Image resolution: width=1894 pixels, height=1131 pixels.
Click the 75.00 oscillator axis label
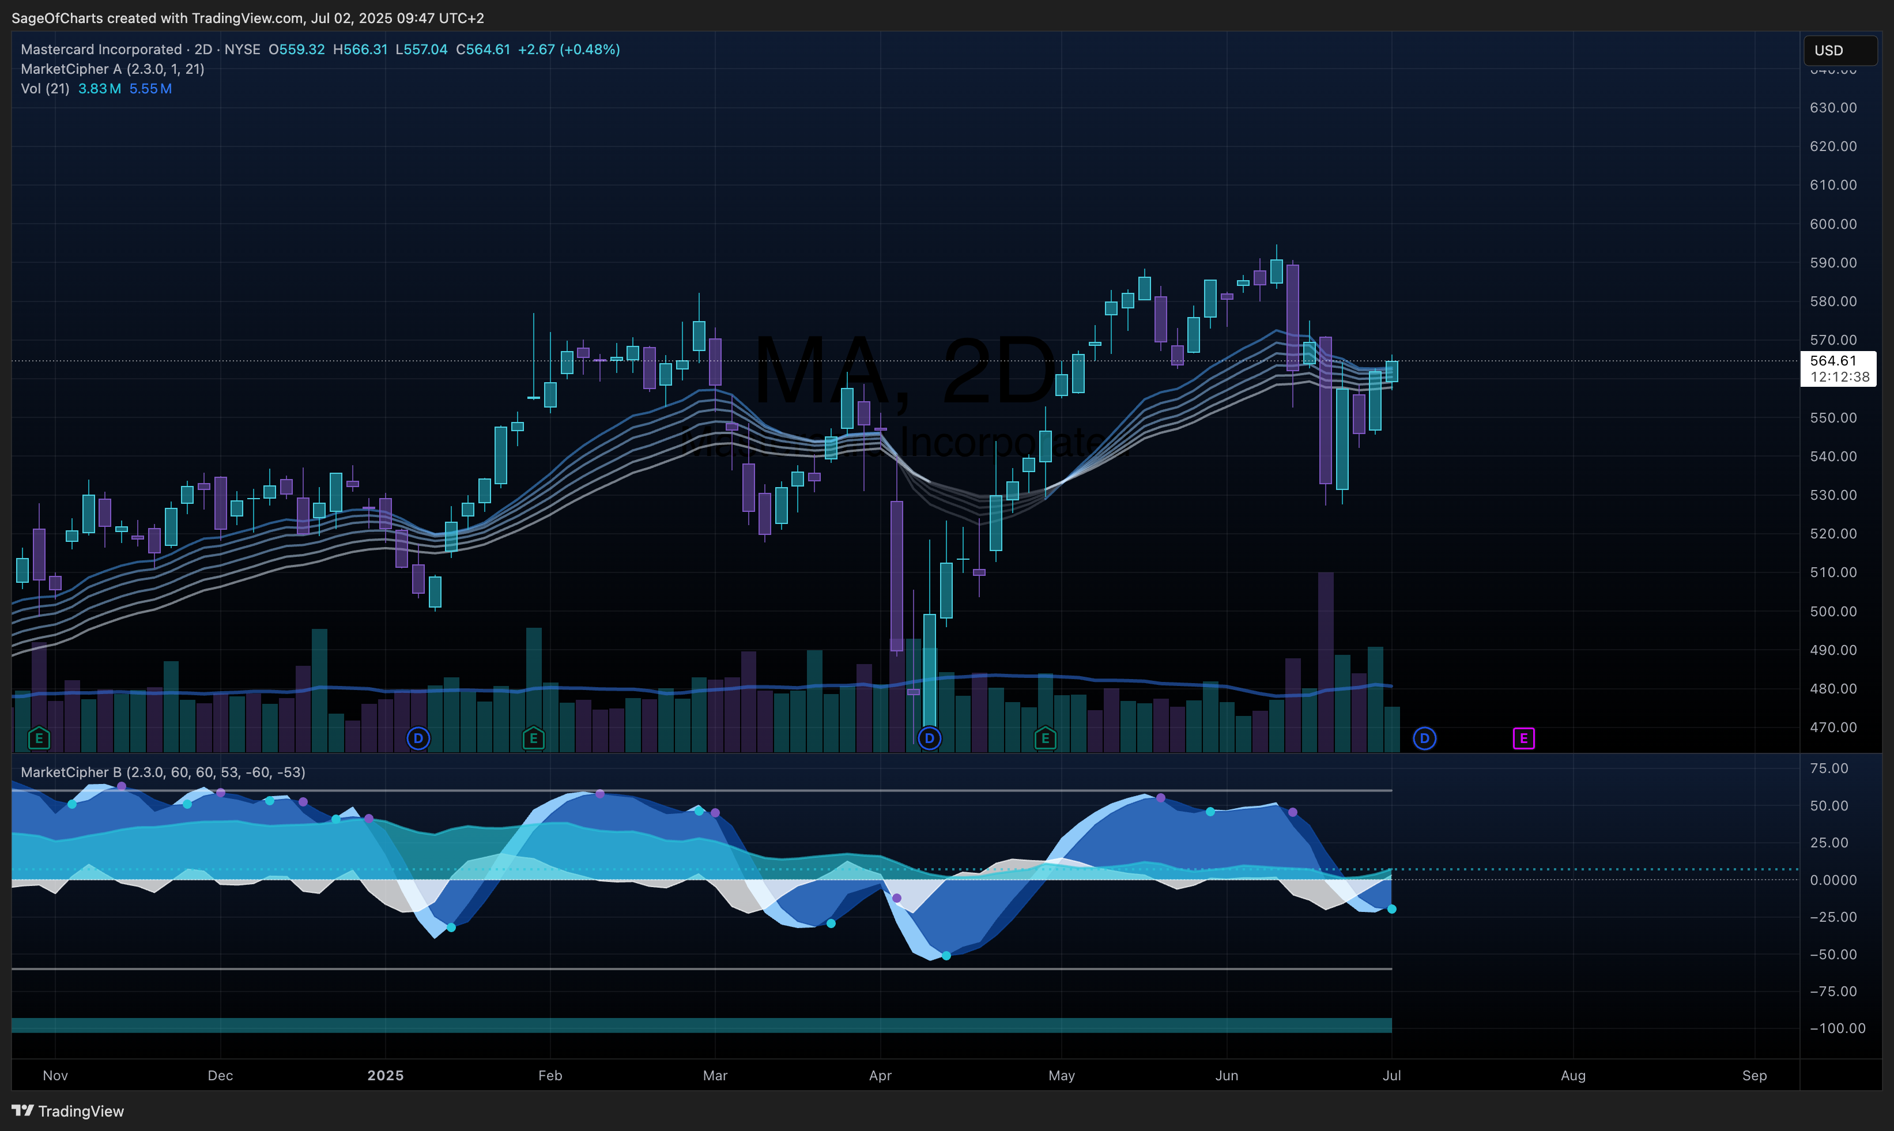[x=1828, y=768]
